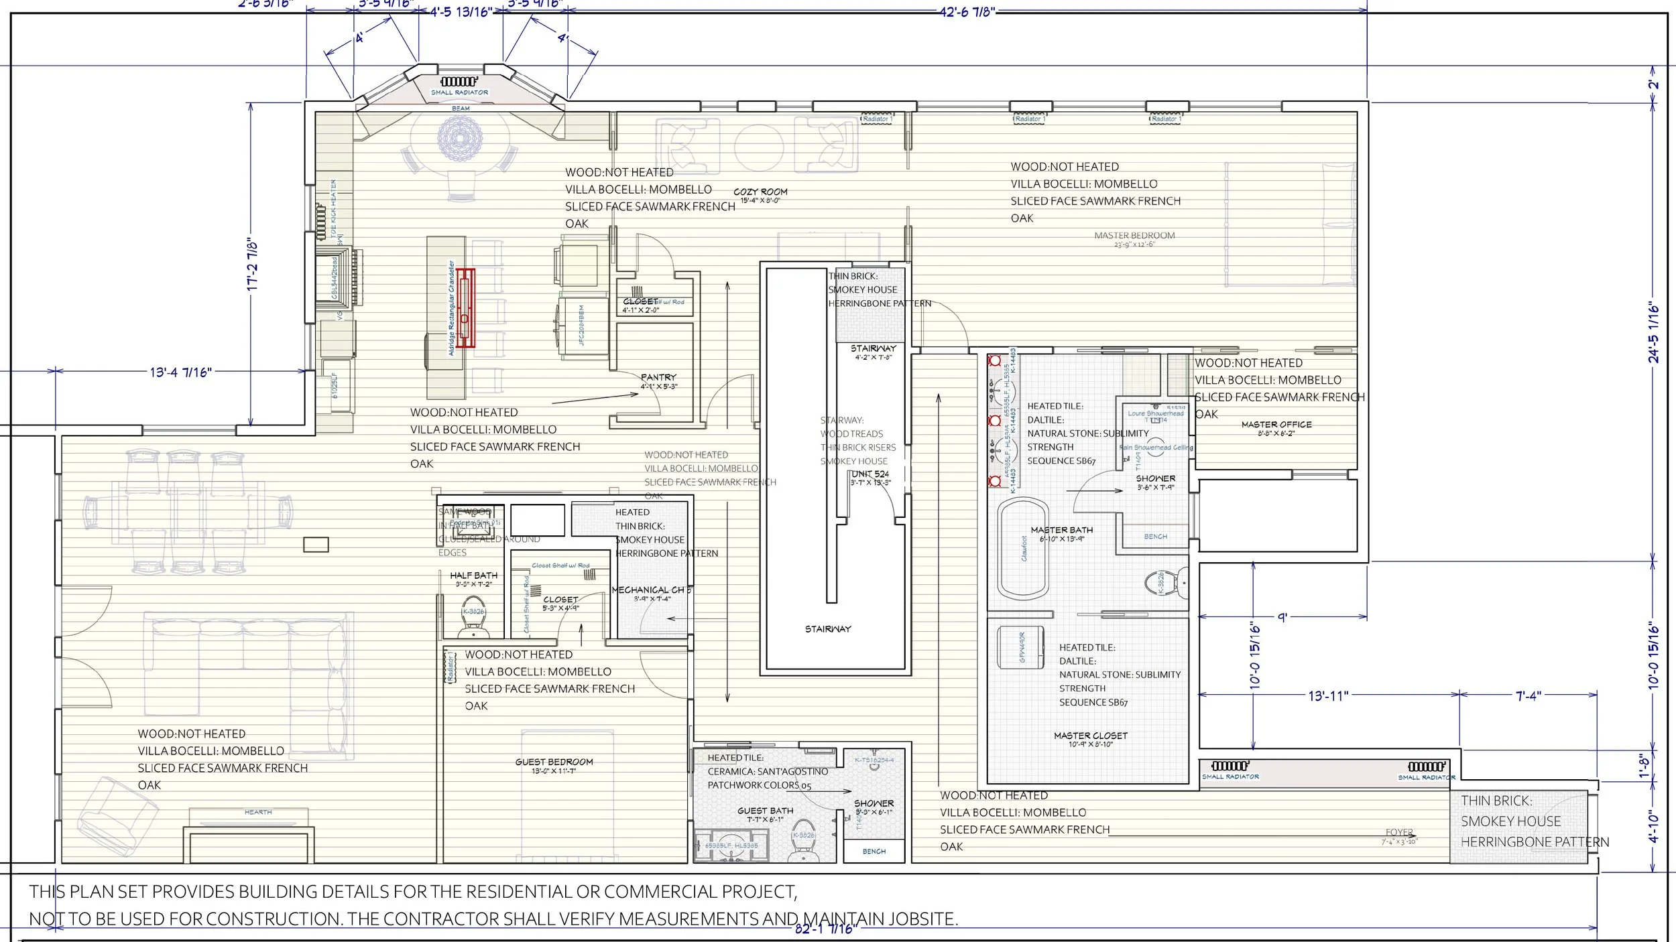1676x942 pixels.
Task: Select the GFW490R washer in master closet
Action: coord(1020,647)
